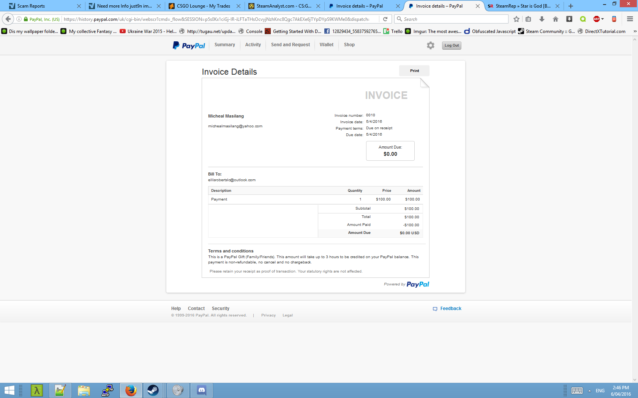Click the Print invoice button
This screenshot has width=638, height=398.
pos(414,71)
